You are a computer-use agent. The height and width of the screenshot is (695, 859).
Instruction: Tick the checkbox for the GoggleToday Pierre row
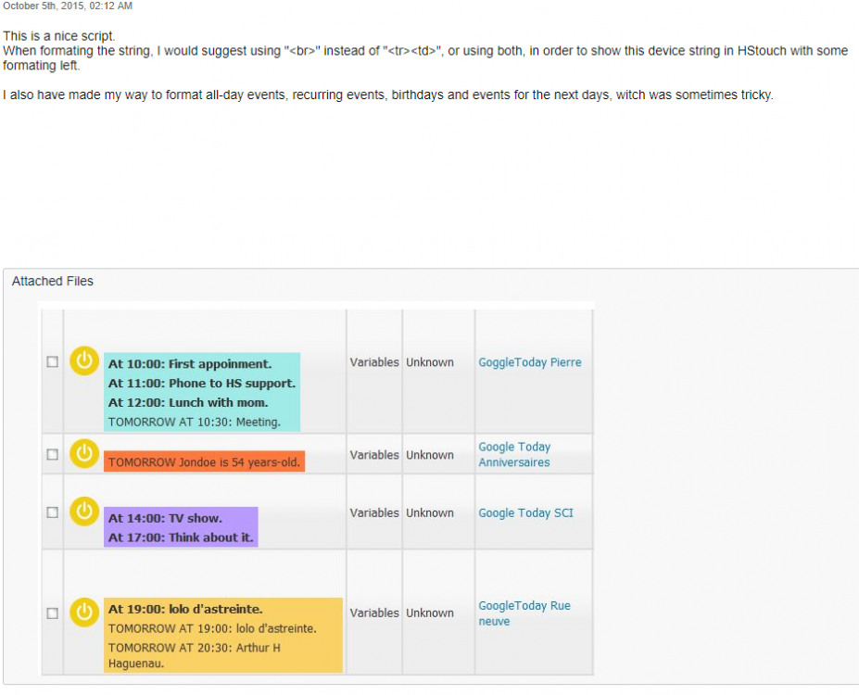click(53, 362)
